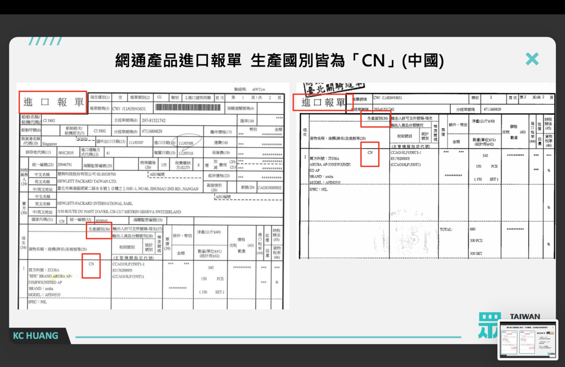Click 貨物名稱、商標(牌名)及規格等(35) in right document
This screenshot has height=367, width=565.
337,139
